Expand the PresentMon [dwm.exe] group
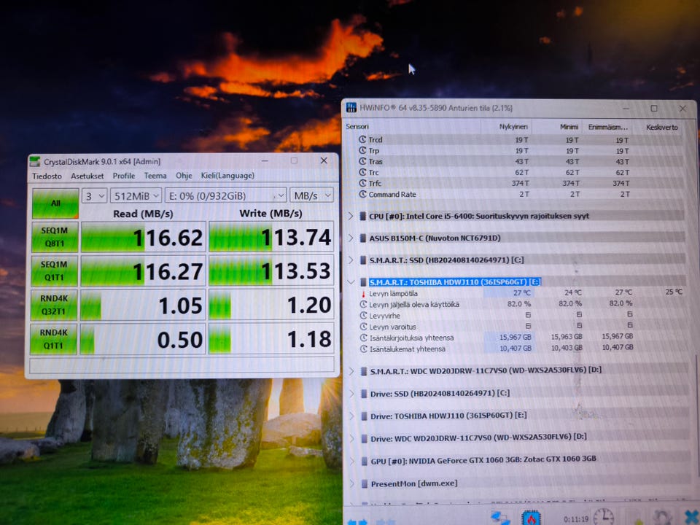 [x=351, y=483]
